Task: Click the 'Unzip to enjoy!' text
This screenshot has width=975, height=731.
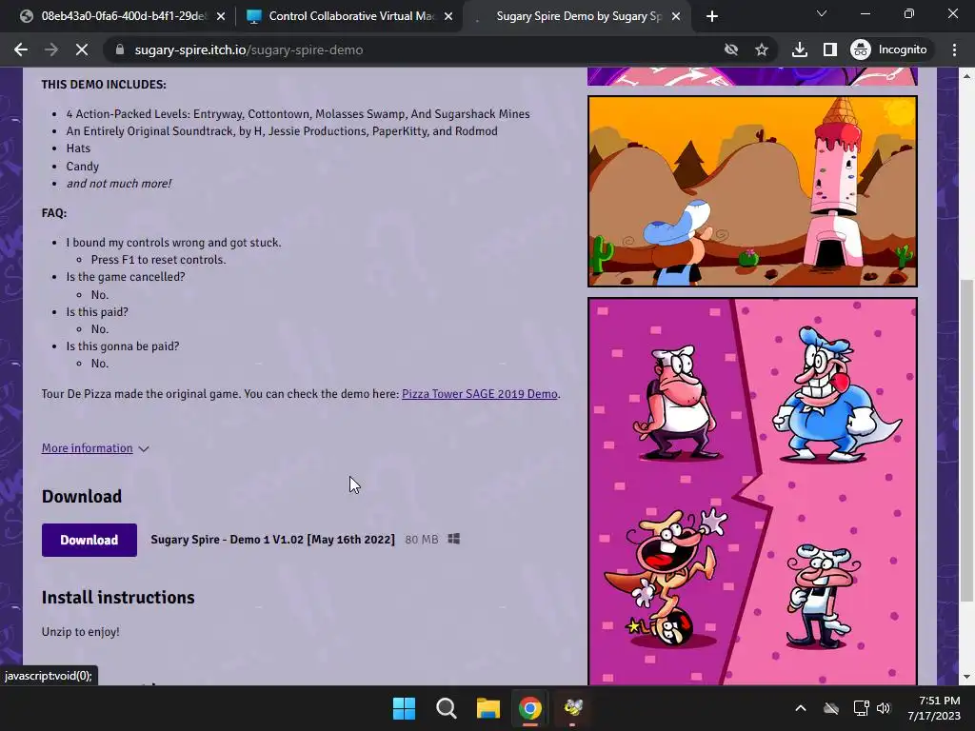Action: pos(80,632)
